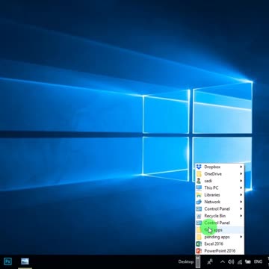269x269 pixels.
Task: Click the sadi user icon
Action: 199,181
